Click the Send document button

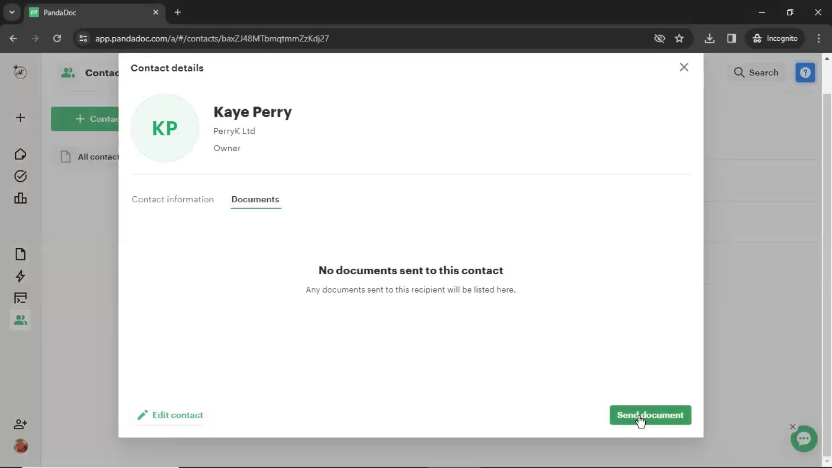click(x=650, y=415)
